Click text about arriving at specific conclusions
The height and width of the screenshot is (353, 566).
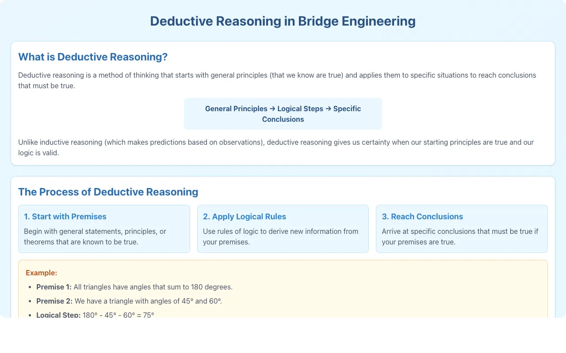pos(460,237)
